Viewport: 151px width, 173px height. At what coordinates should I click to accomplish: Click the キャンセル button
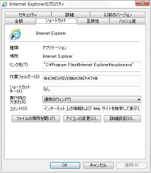click(x=98, y=165)
